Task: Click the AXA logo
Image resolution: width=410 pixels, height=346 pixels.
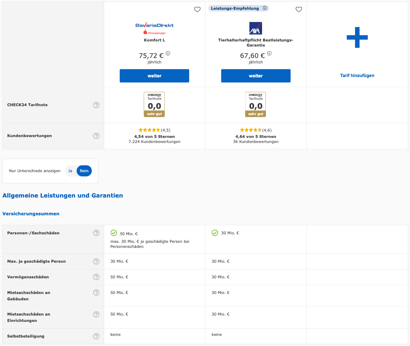Action: (x=256, y=28)
